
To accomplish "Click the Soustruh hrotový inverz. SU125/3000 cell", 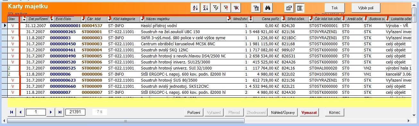I will (183, 62).
